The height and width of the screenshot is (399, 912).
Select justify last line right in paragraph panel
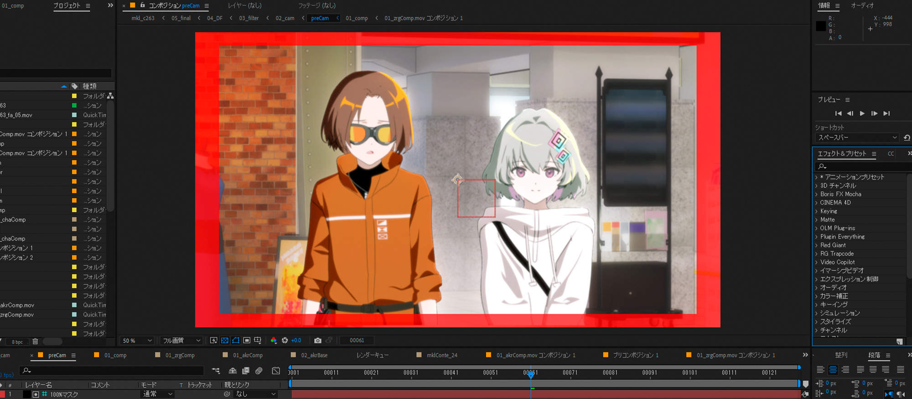(886, 369)
